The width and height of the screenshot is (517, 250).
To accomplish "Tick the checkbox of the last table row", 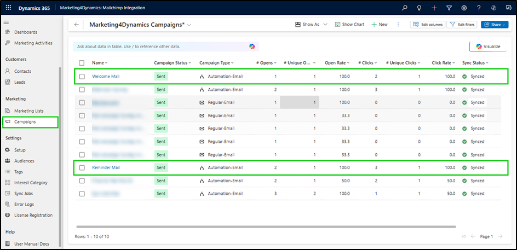I will [82, 194].
